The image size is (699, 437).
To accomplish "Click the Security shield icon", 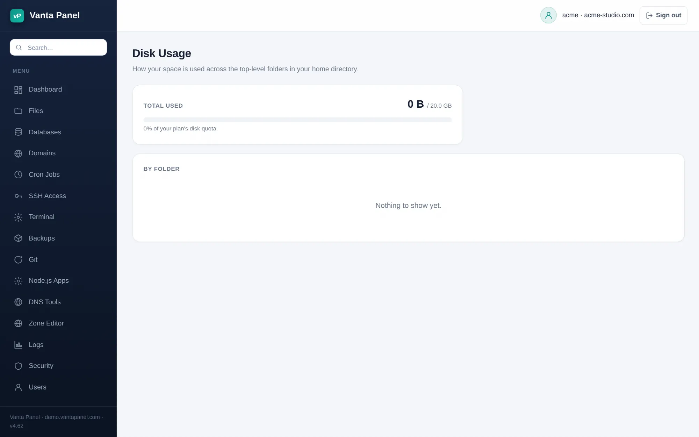I will coord(18,366).
